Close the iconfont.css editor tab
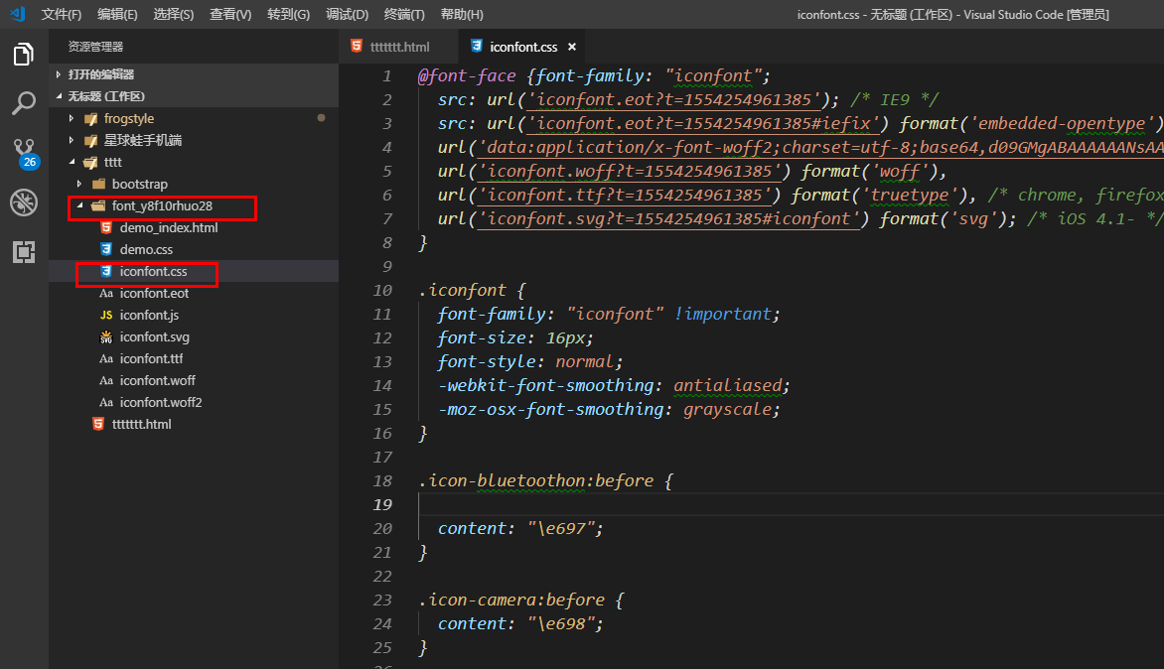This screenshot has width=1164, height=669. pyautogui.click(x=572, y=47)
